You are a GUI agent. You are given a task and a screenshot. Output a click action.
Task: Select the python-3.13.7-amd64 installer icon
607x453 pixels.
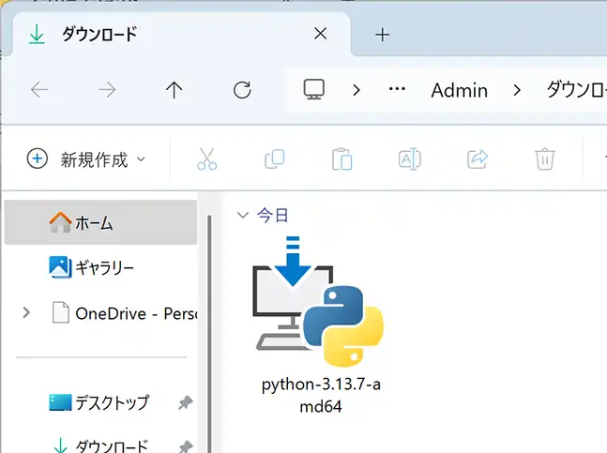(318, 301)
